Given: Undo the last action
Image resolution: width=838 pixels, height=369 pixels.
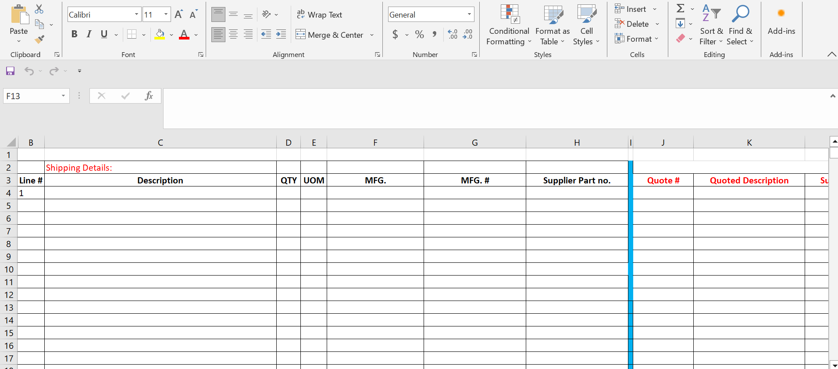Looking at the screenshot, I should coord(29,71).
